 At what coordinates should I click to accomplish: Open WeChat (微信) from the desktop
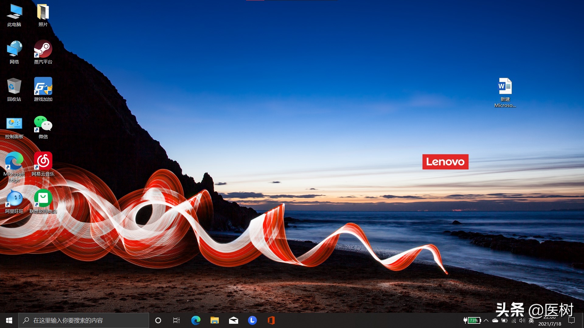(x=43, y=125)
